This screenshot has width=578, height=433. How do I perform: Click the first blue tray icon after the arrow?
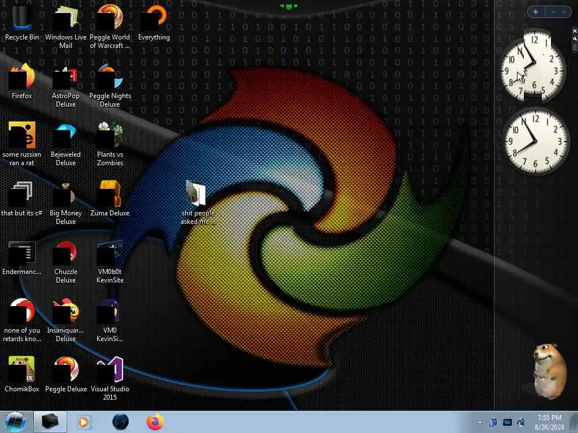(x=493, y=422)
